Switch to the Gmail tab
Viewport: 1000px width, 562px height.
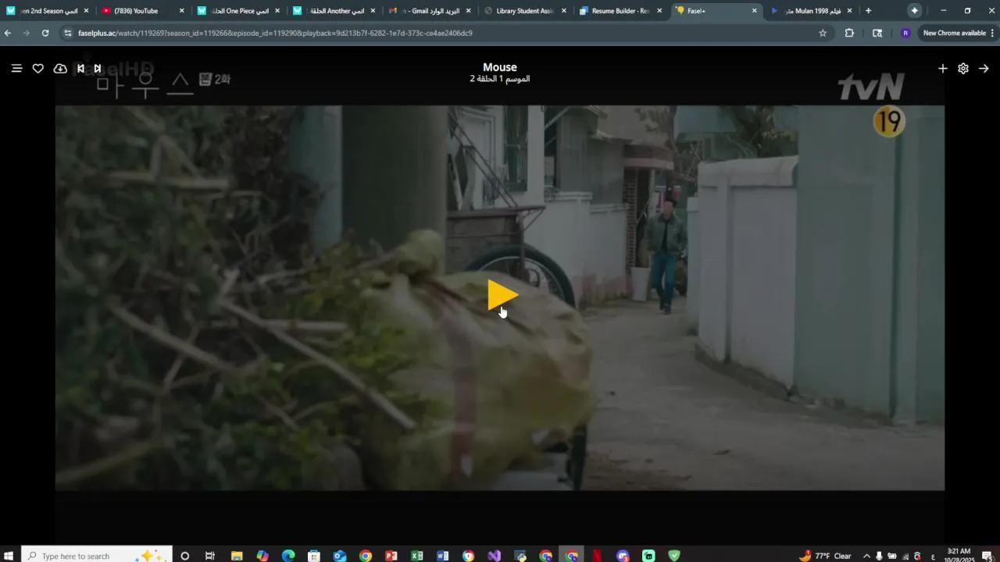(x=429, y=11)
